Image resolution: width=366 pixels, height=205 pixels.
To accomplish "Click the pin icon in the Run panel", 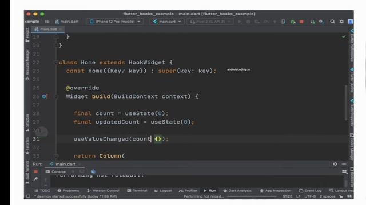I will [x=35, y=179].
